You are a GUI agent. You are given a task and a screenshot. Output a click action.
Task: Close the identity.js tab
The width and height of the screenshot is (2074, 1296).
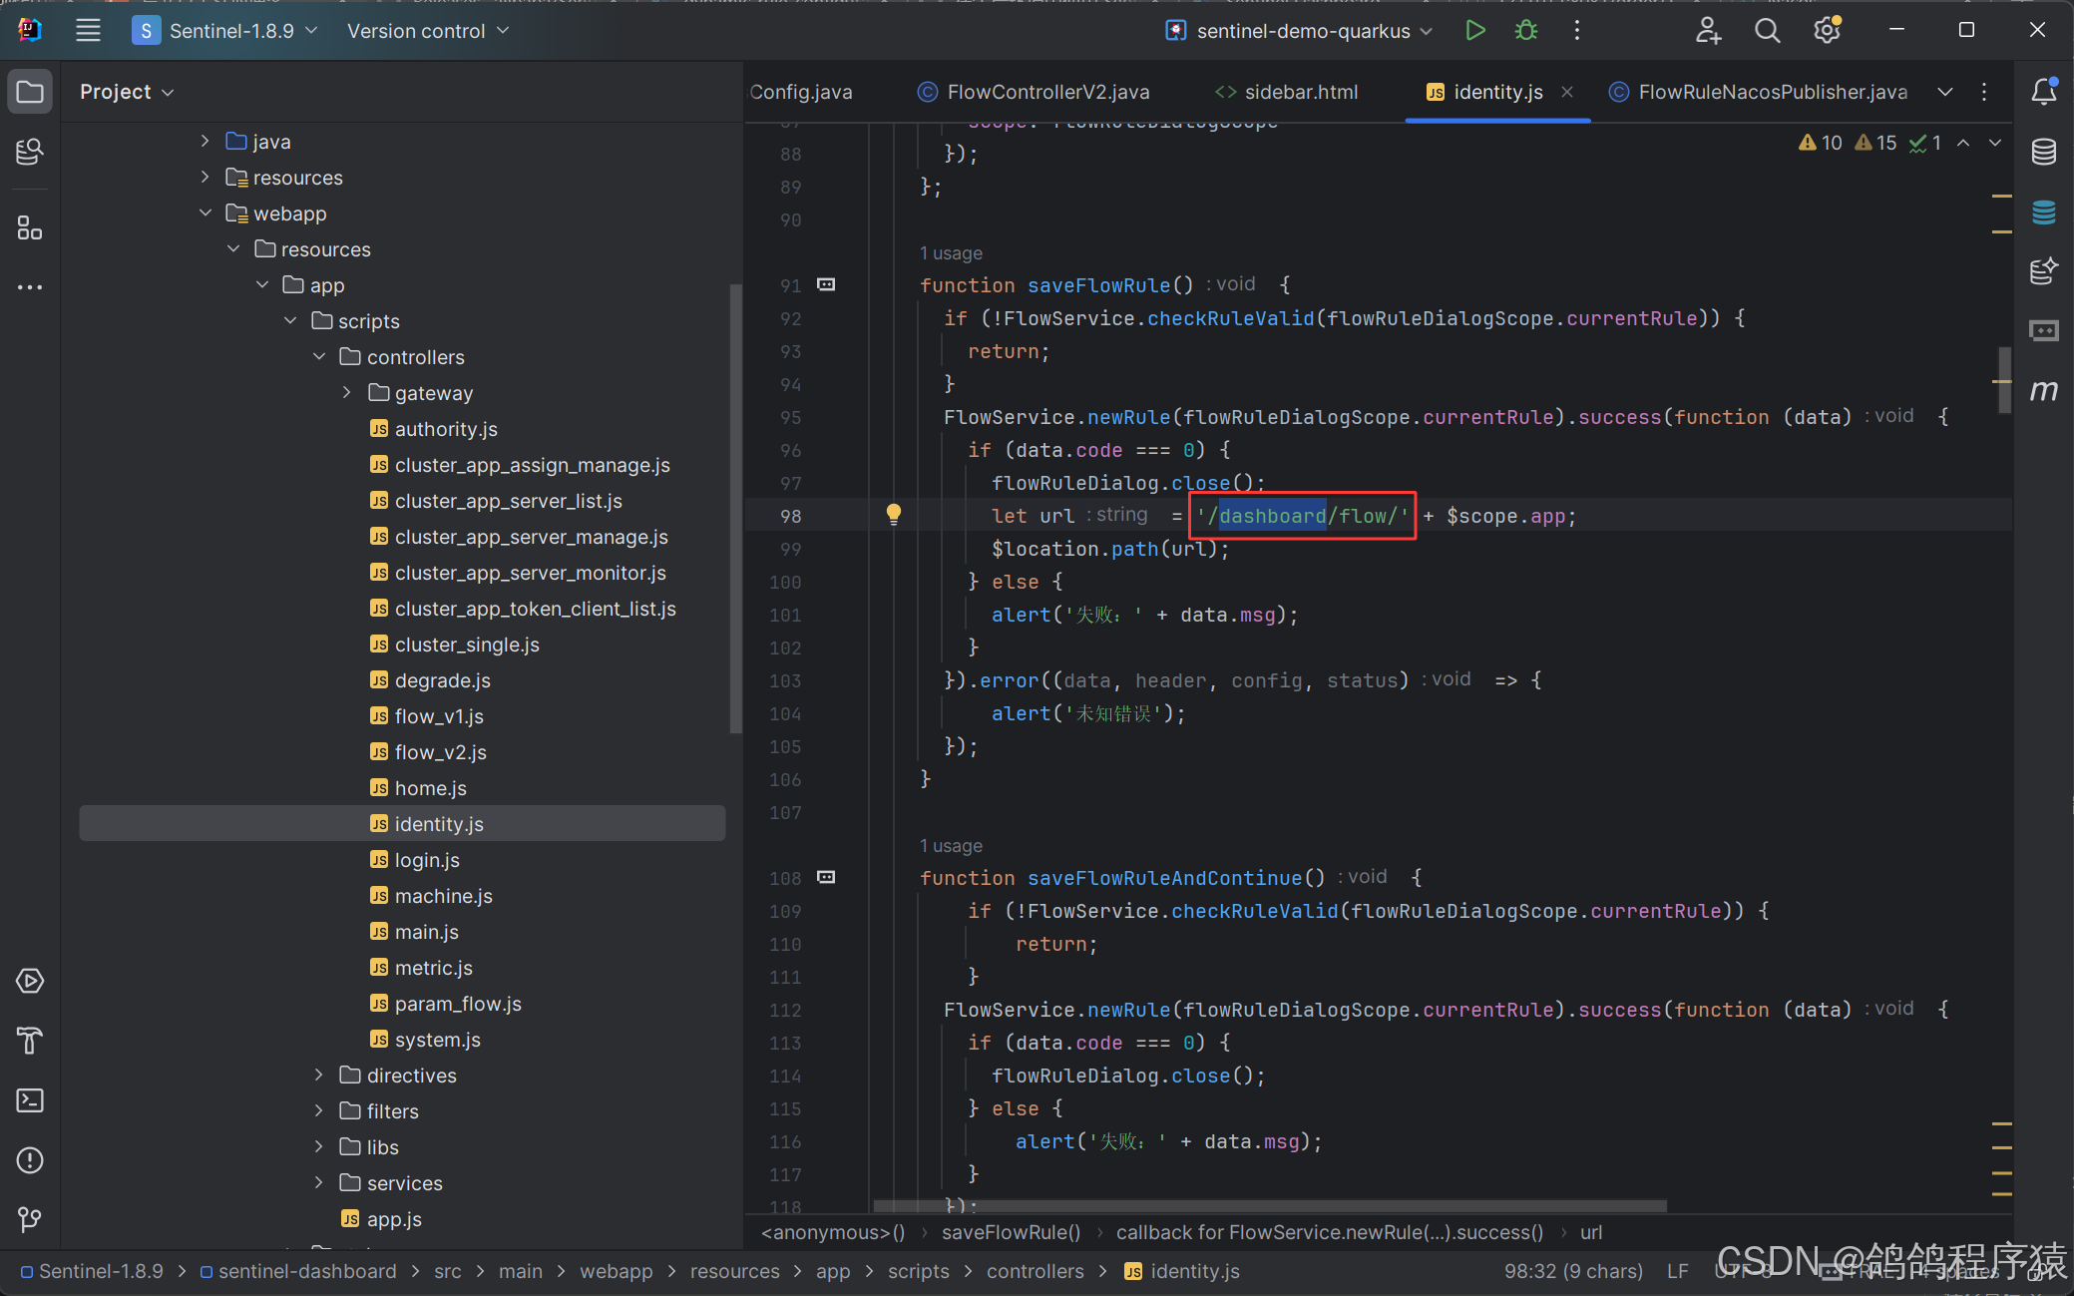pyautogui.click(x=1567, y=92)
